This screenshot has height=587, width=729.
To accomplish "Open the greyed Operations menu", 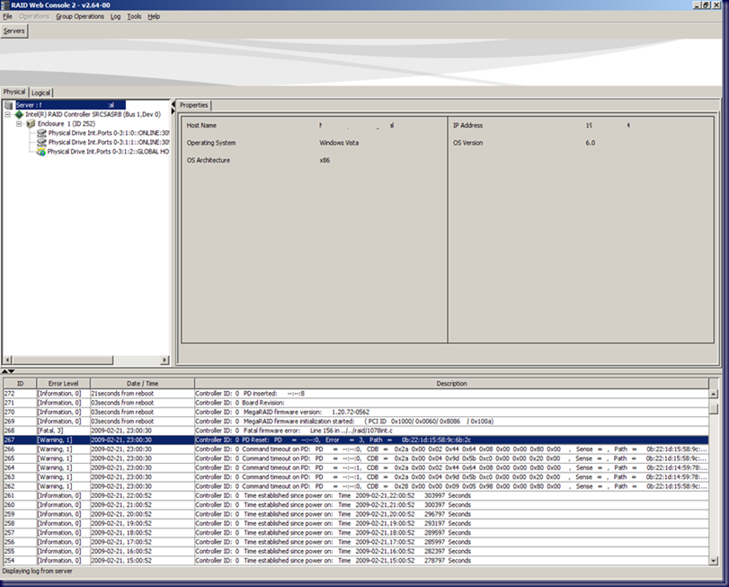I will pos(34,16).
